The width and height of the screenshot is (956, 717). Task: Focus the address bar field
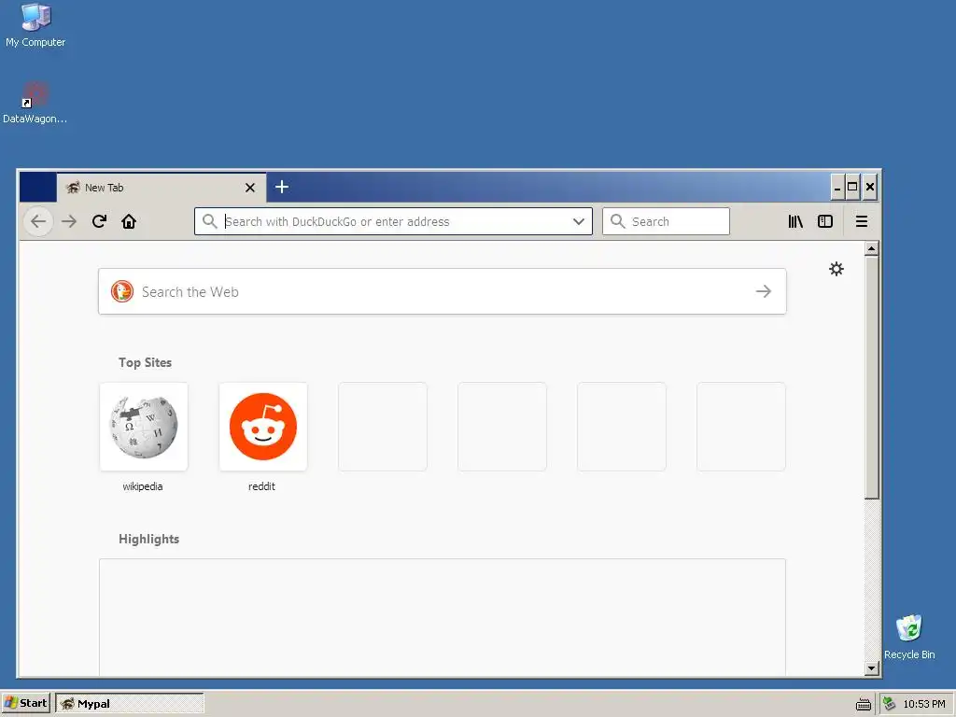pos(393,221)
